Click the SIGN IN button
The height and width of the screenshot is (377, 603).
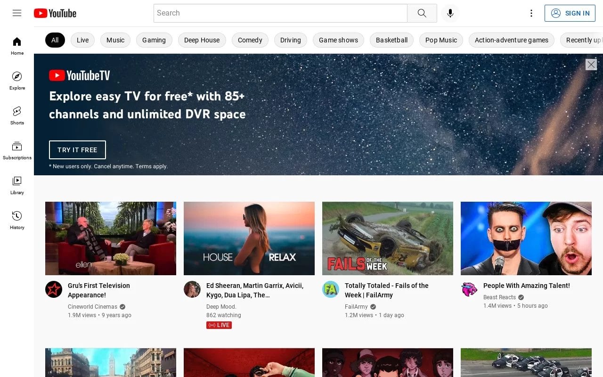pos(570,13)
